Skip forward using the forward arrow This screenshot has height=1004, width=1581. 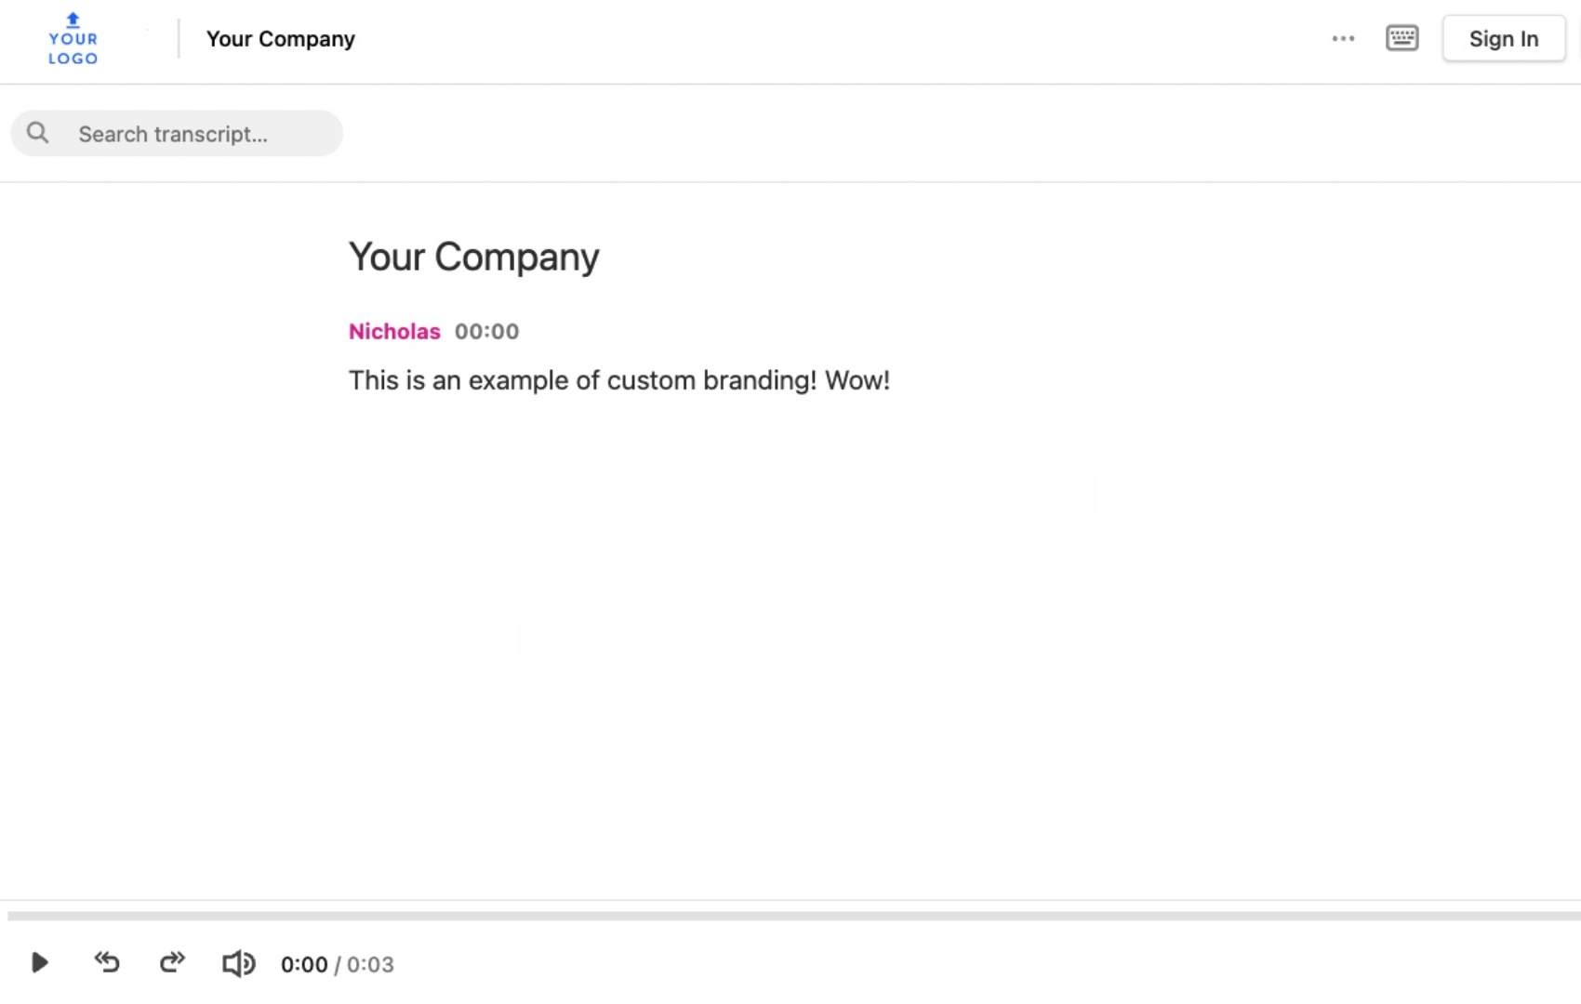coord(172,962)
